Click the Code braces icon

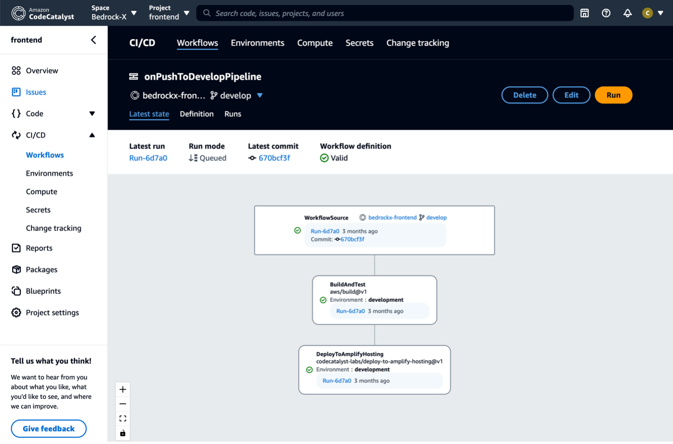coord(16,113)
